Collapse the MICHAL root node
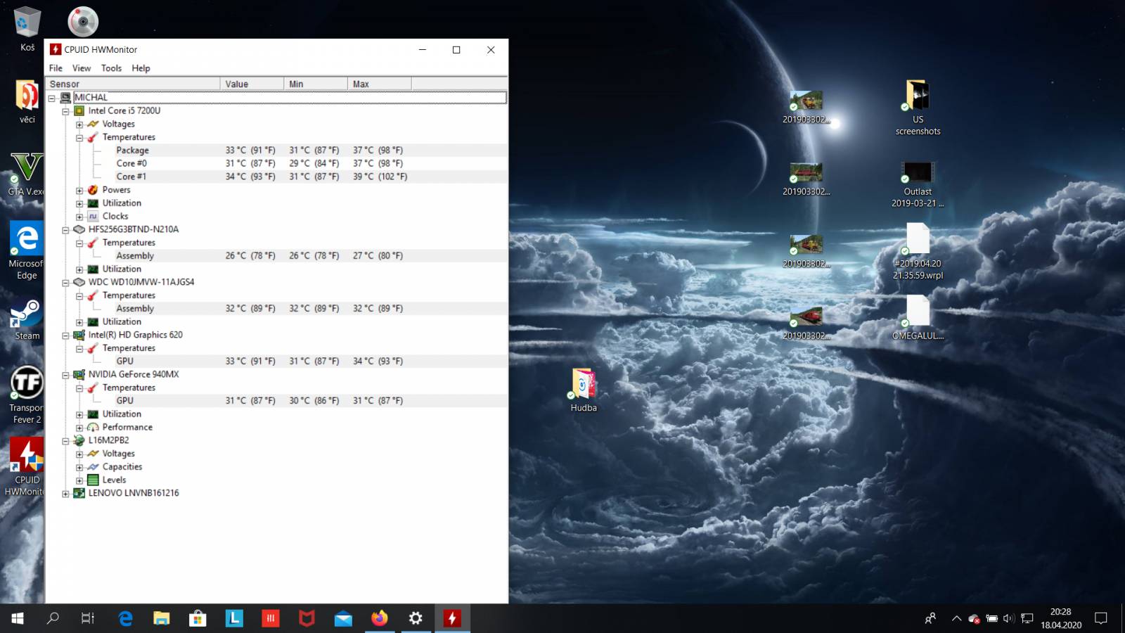The image size is (1125, 633). point(52,98)
